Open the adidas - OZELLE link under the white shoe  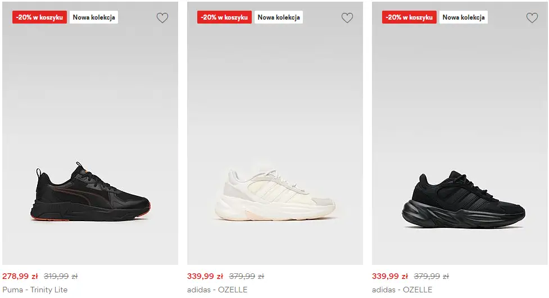point(217,290)
